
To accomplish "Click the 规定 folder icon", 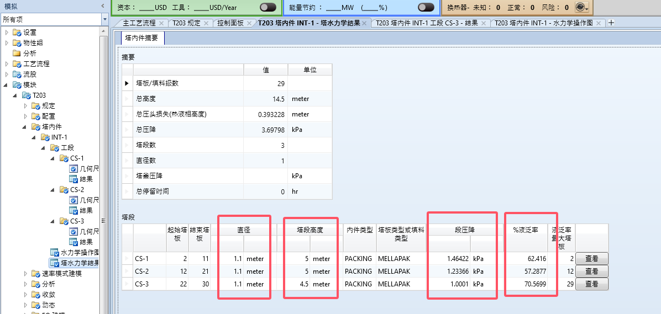I will coord(35,106).
